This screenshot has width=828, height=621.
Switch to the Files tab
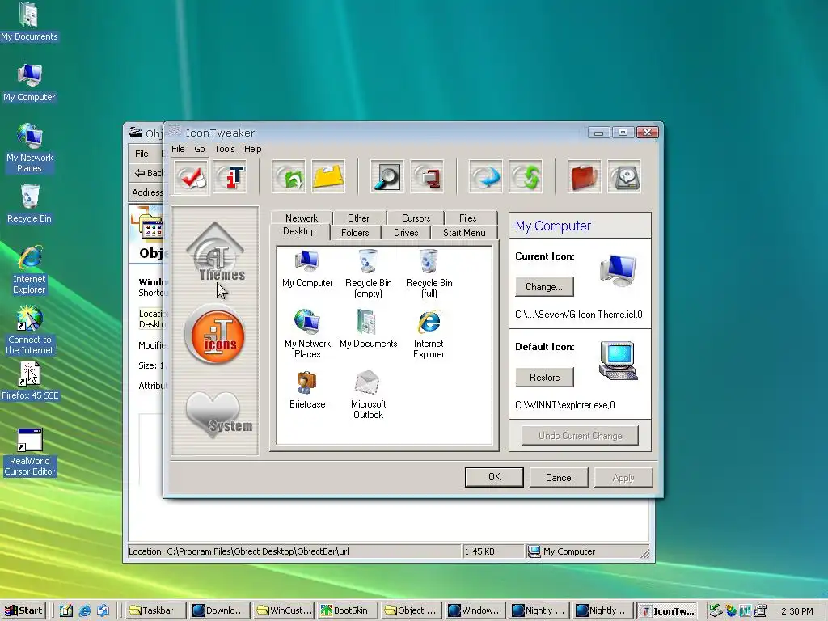point(468,218)
